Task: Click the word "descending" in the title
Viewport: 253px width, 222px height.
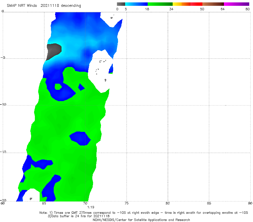Action: point(71,6)
